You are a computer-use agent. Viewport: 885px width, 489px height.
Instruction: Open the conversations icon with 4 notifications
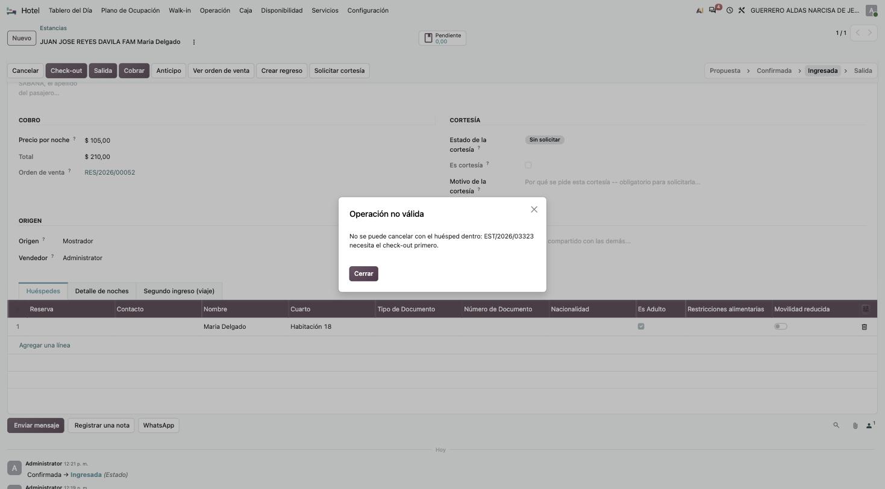point(714,10)
